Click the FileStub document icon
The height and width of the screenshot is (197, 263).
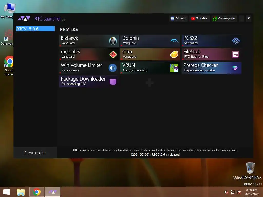point(235,54)
